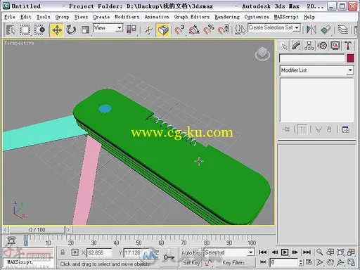The height and width of the screenshot is (270, 360).
Task: Click Go to End playback button
Action: coord(307,252)
